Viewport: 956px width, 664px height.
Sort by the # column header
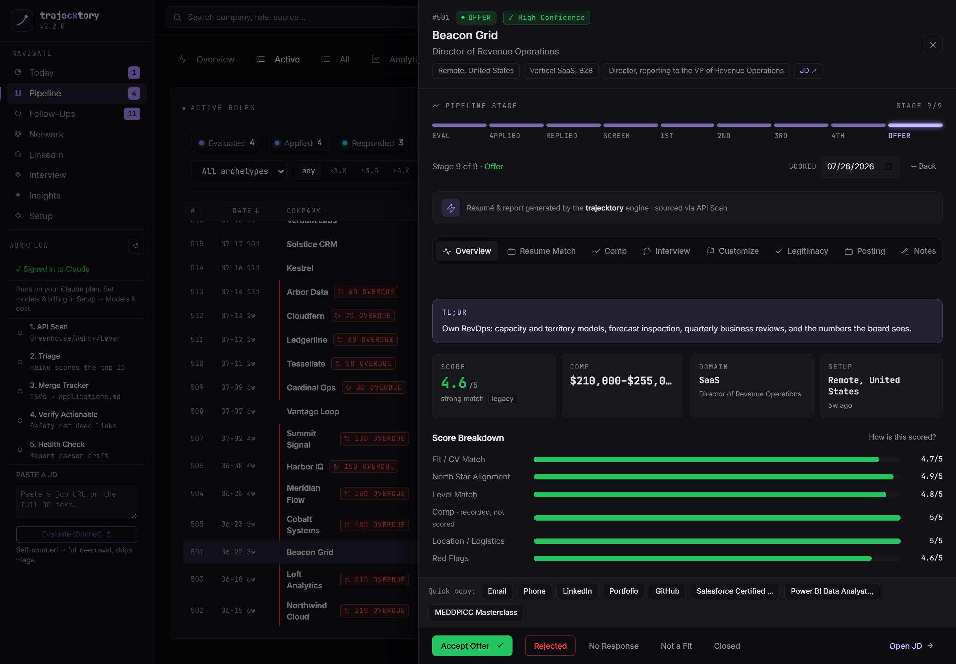pos(196,210)
